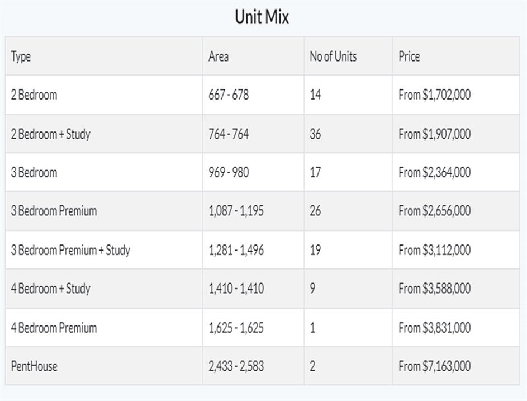Click the Type column header
The height and width of the screenshot is (401, 527).
point(21,56)
